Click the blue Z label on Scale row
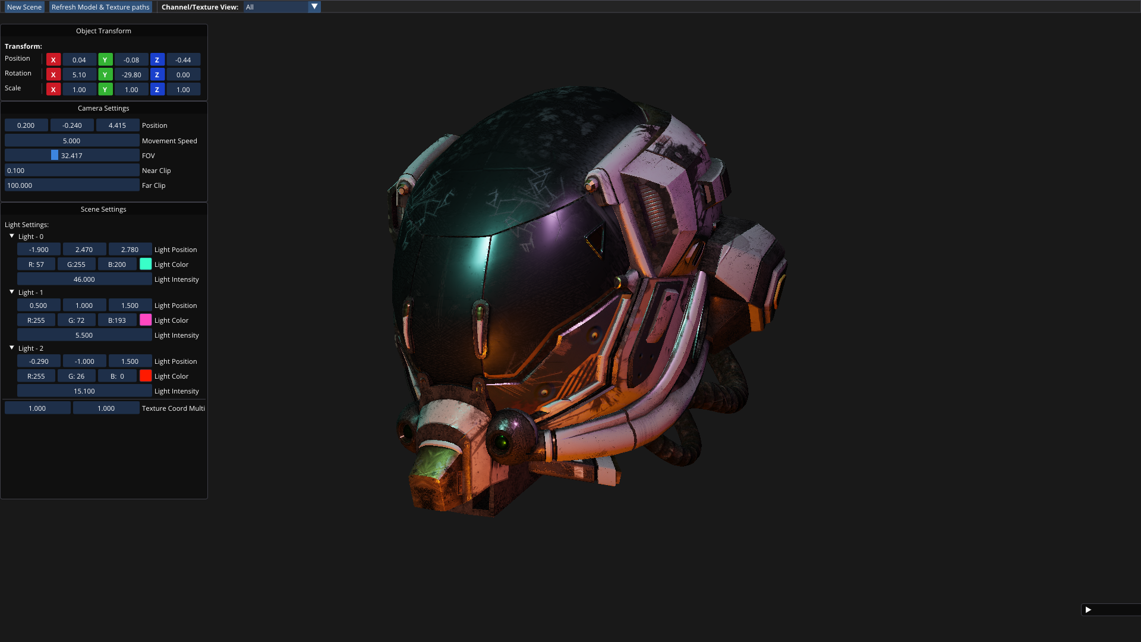Screen dimensions: 1141x642 click(157, 90)
